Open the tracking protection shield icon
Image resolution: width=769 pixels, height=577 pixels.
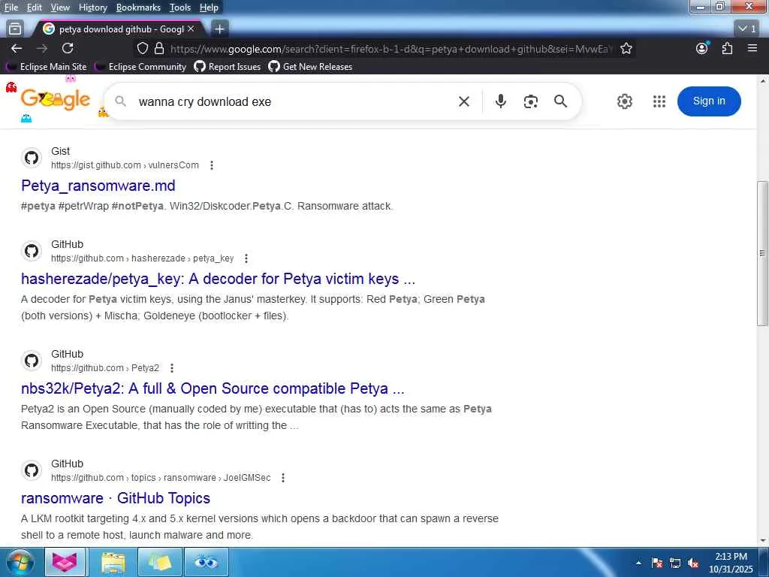[142, 48]
